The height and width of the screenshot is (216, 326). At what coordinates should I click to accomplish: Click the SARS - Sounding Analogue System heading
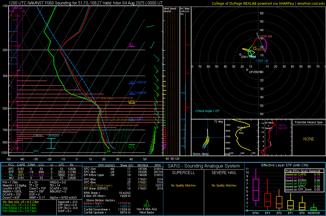coord(204,166)
